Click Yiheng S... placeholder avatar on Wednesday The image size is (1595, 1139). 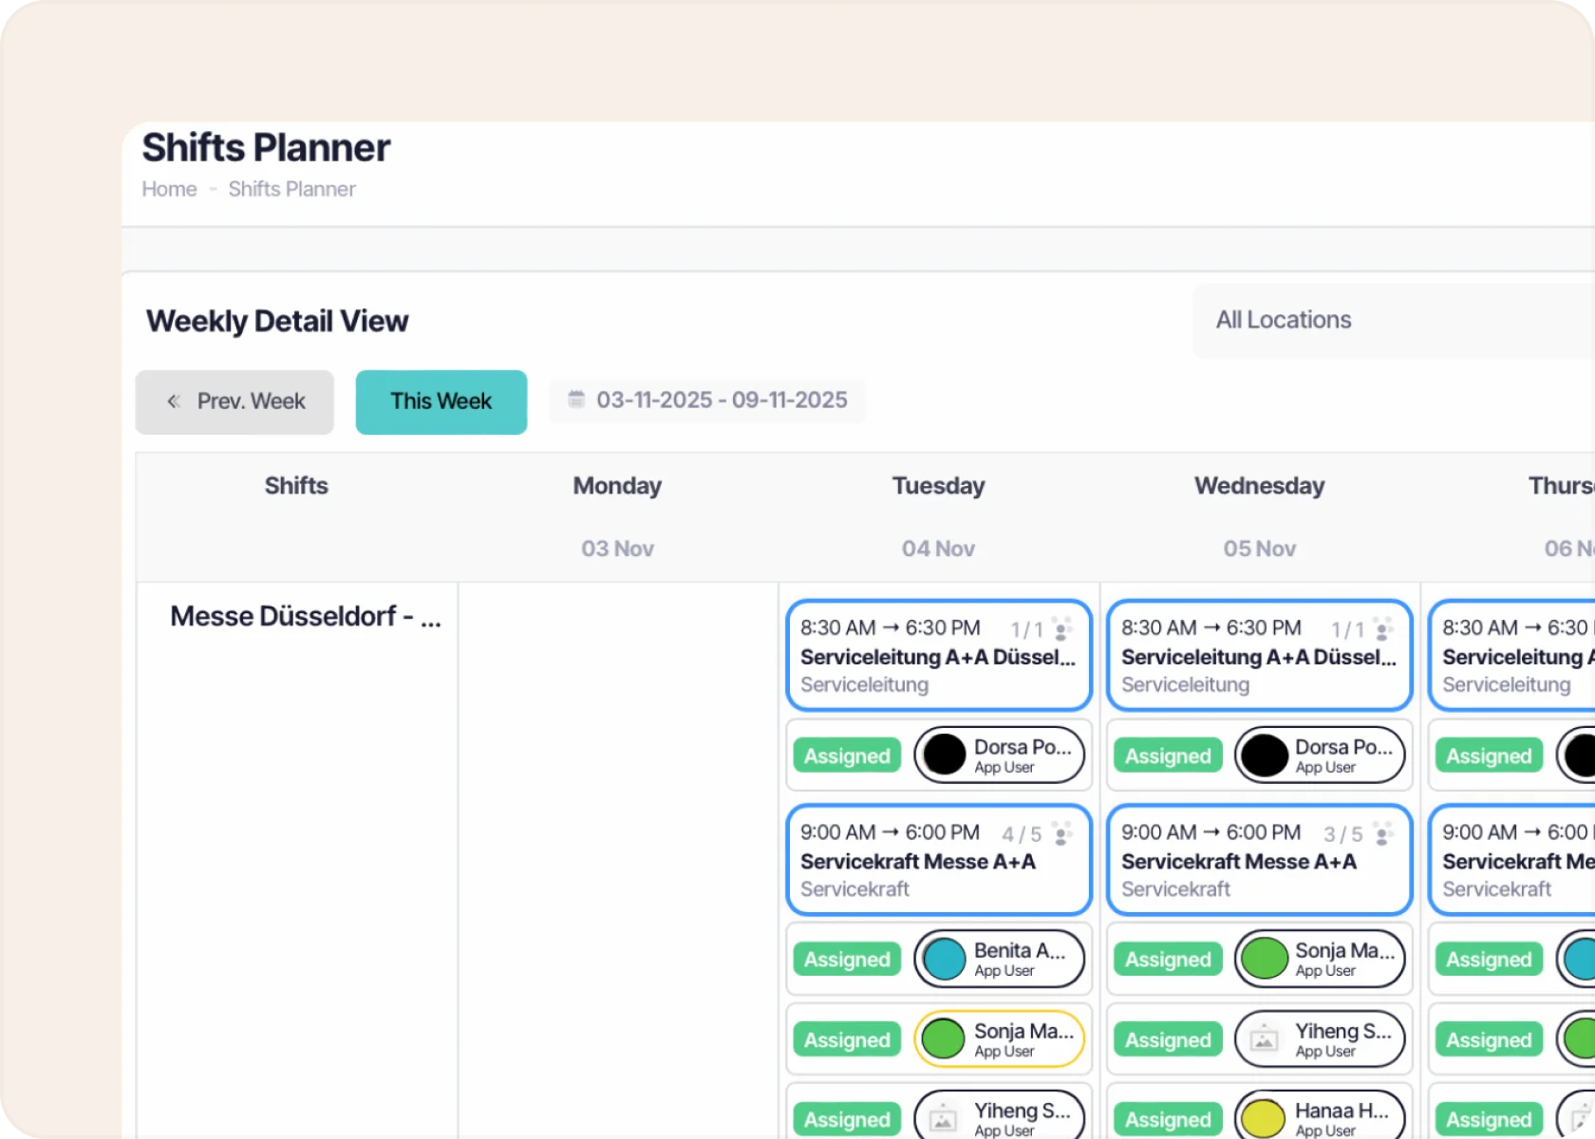click(1264, 1040)
